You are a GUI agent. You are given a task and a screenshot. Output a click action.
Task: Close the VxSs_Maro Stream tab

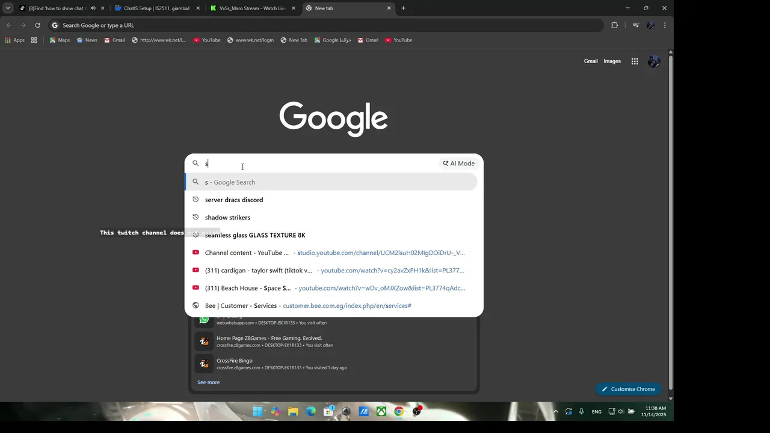[294, 8]
